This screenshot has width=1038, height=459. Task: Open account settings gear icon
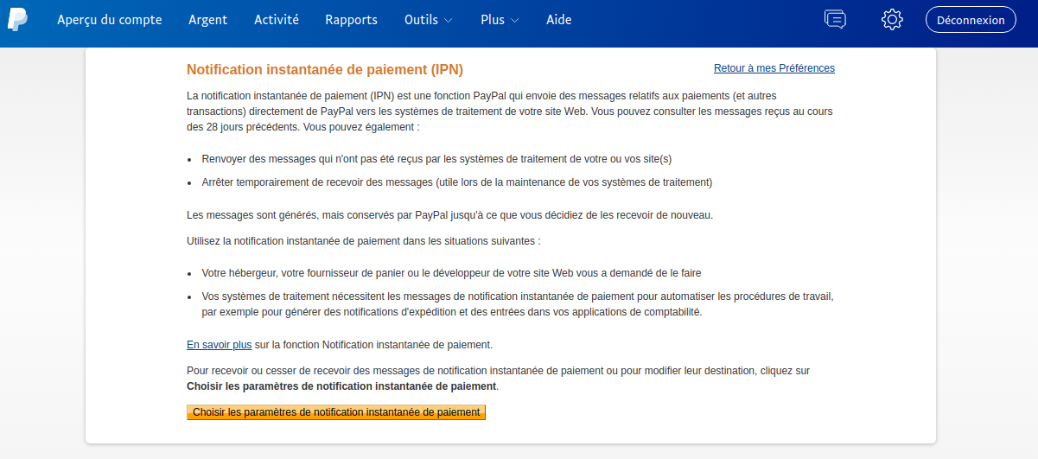tap(892, 19)
